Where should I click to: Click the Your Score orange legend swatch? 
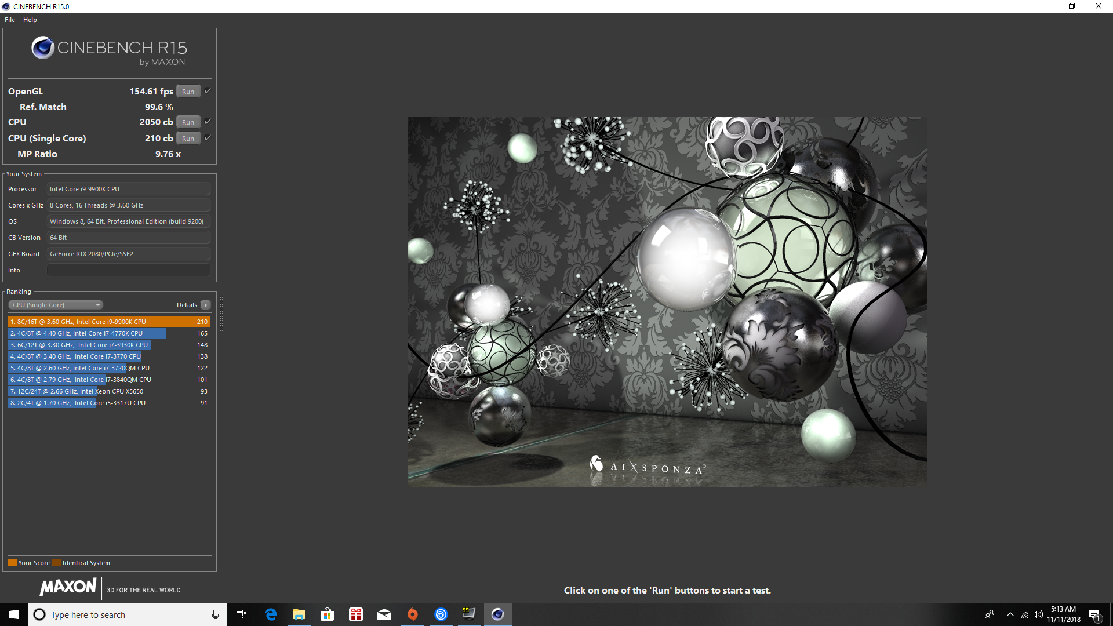tap(12, 563)
